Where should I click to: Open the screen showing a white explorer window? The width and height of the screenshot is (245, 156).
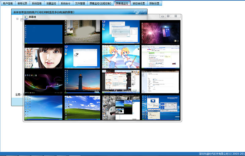point(82,57)
